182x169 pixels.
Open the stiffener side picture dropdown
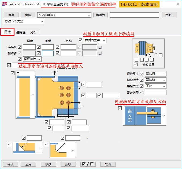click(x=33, y=95)
